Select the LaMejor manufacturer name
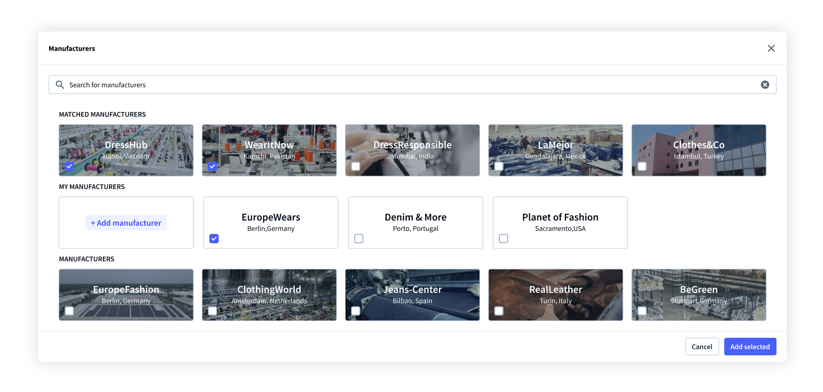 click(556, 145)
